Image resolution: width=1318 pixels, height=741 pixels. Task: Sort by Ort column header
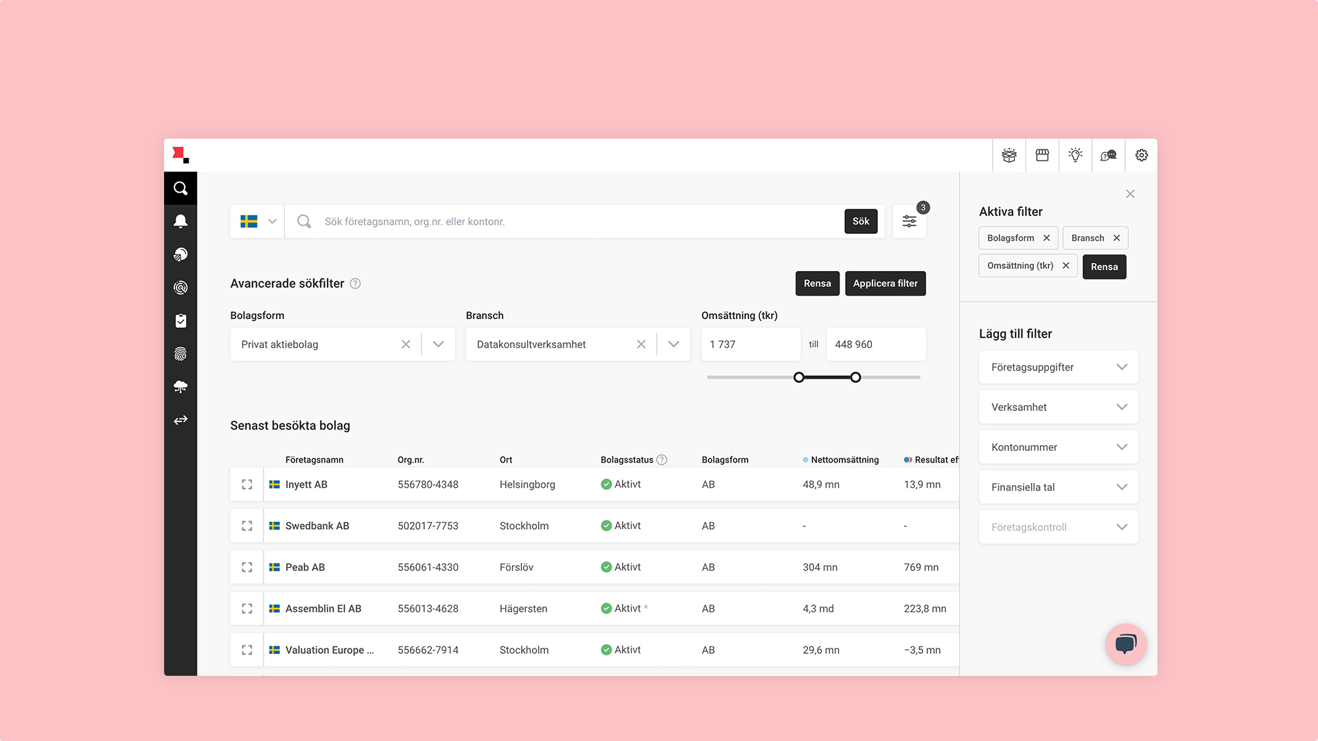(x=506, y=460)
